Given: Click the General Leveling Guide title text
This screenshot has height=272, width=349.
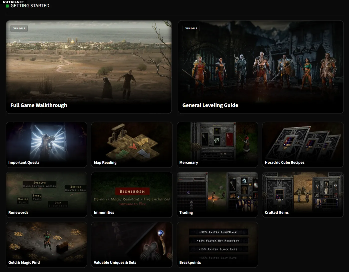Looking at the screenshot, I should [x=210, y=105].
